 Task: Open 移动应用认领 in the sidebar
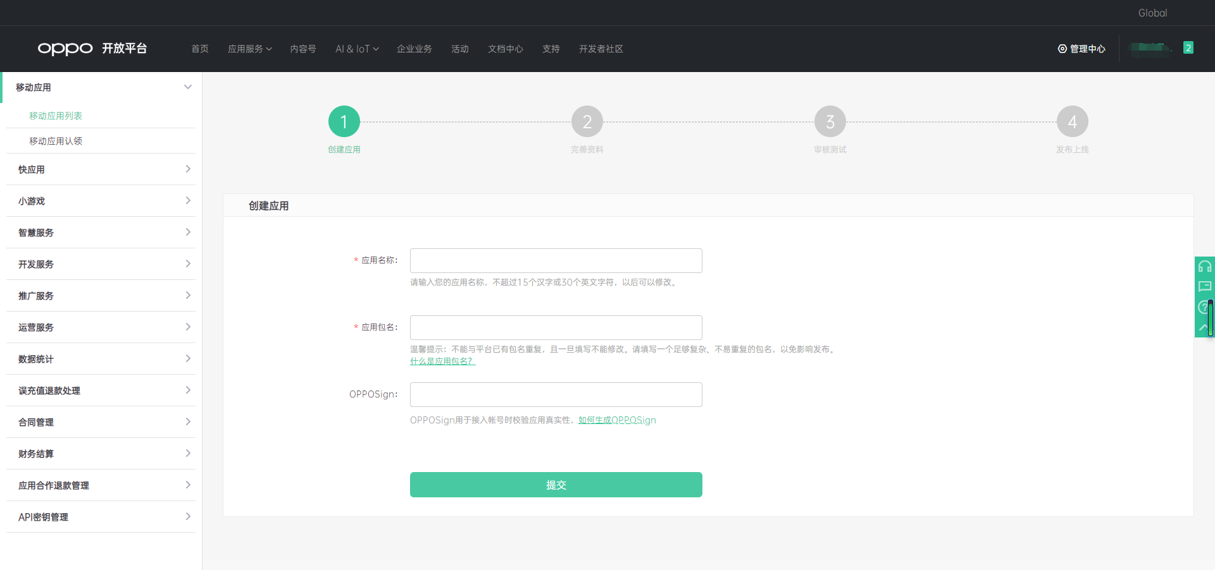click(56, 141)
